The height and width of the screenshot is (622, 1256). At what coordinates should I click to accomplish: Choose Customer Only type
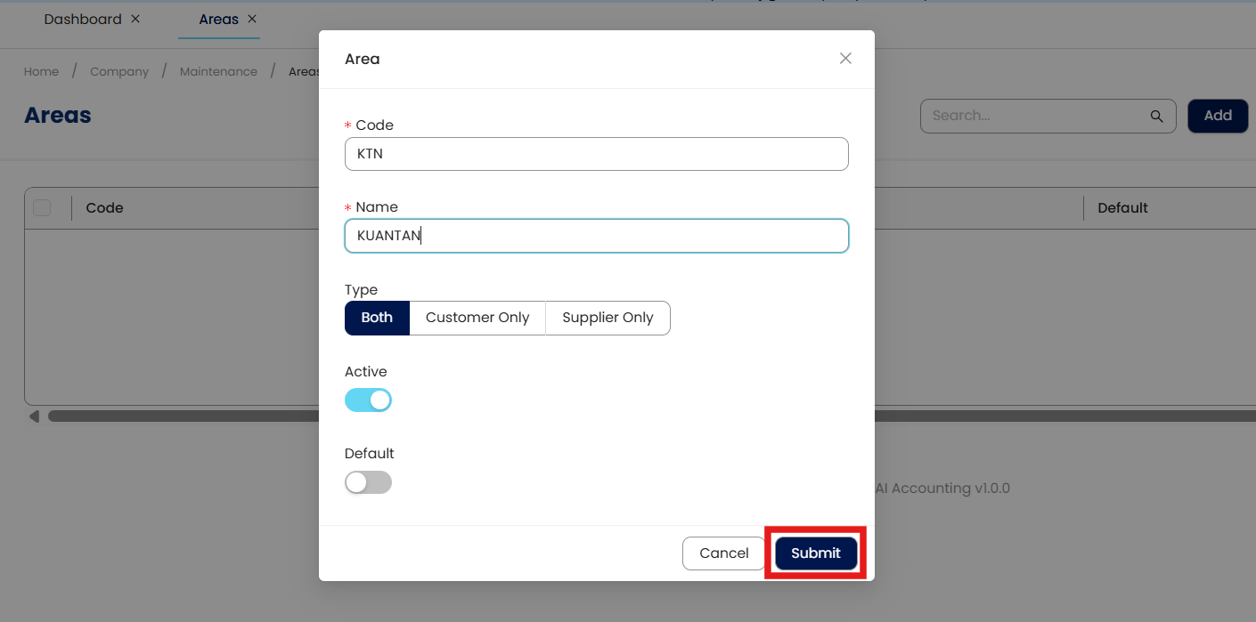(477, 318)
